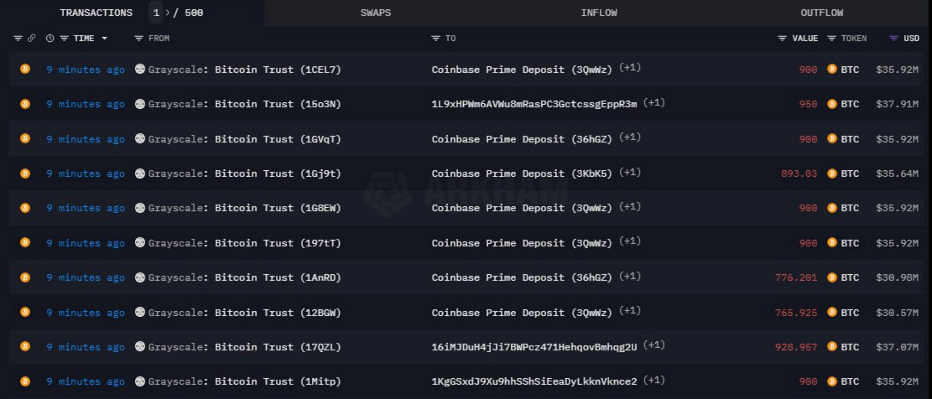
Task: Open the VALUE column filter
Action: [782, 38]
